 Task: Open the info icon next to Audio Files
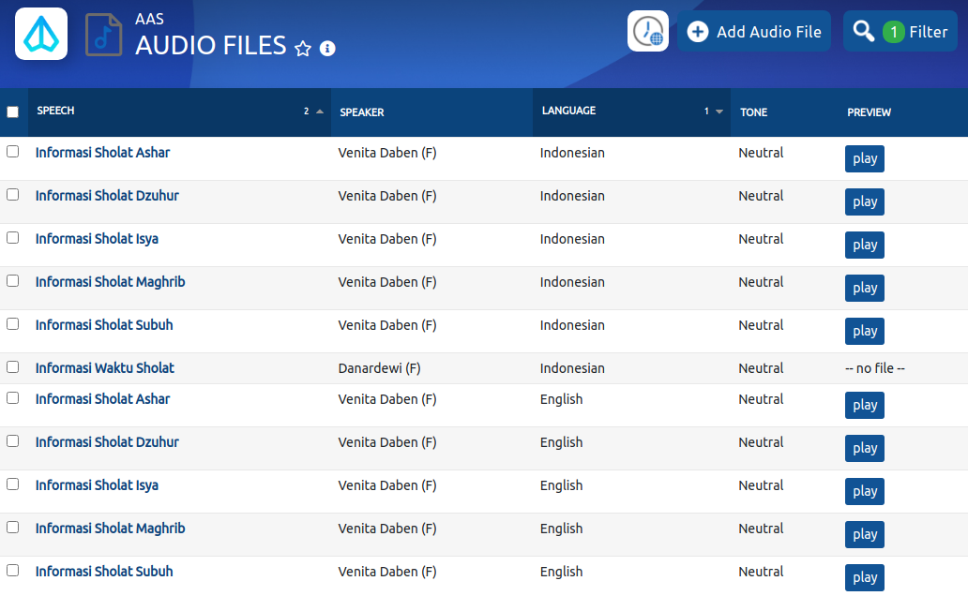(327, 49)
